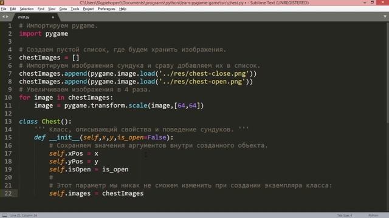Maximize the Sublime Text window
Screen dimensions: 389x218
[372, 2]
